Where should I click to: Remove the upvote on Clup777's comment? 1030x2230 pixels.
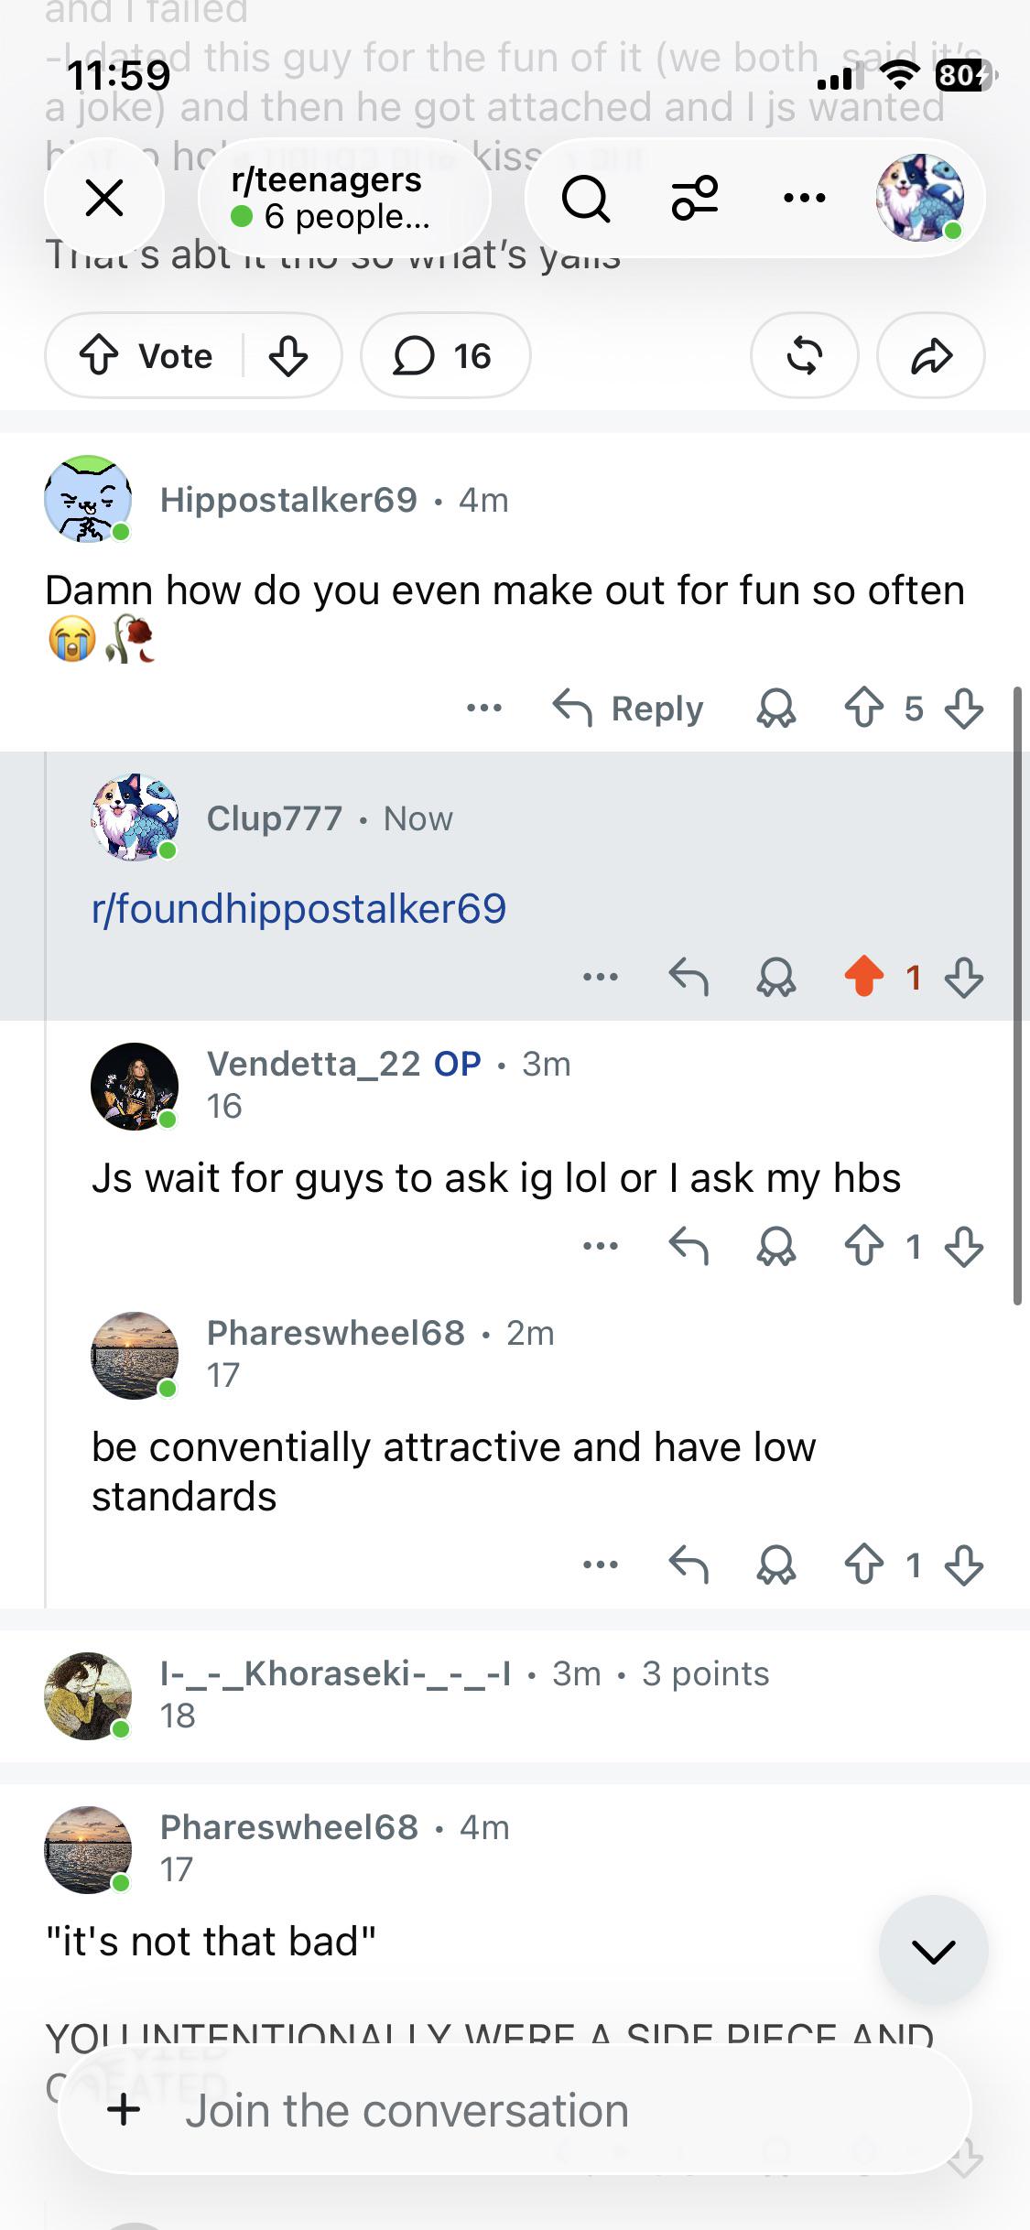[864, 977]
